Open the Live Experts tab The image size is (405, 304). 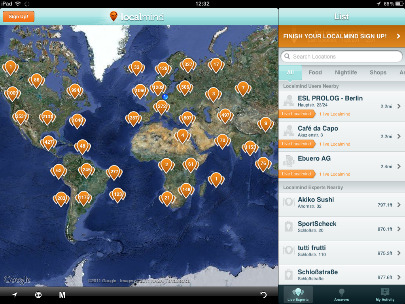pyautogui.click(x=298, y=294)
